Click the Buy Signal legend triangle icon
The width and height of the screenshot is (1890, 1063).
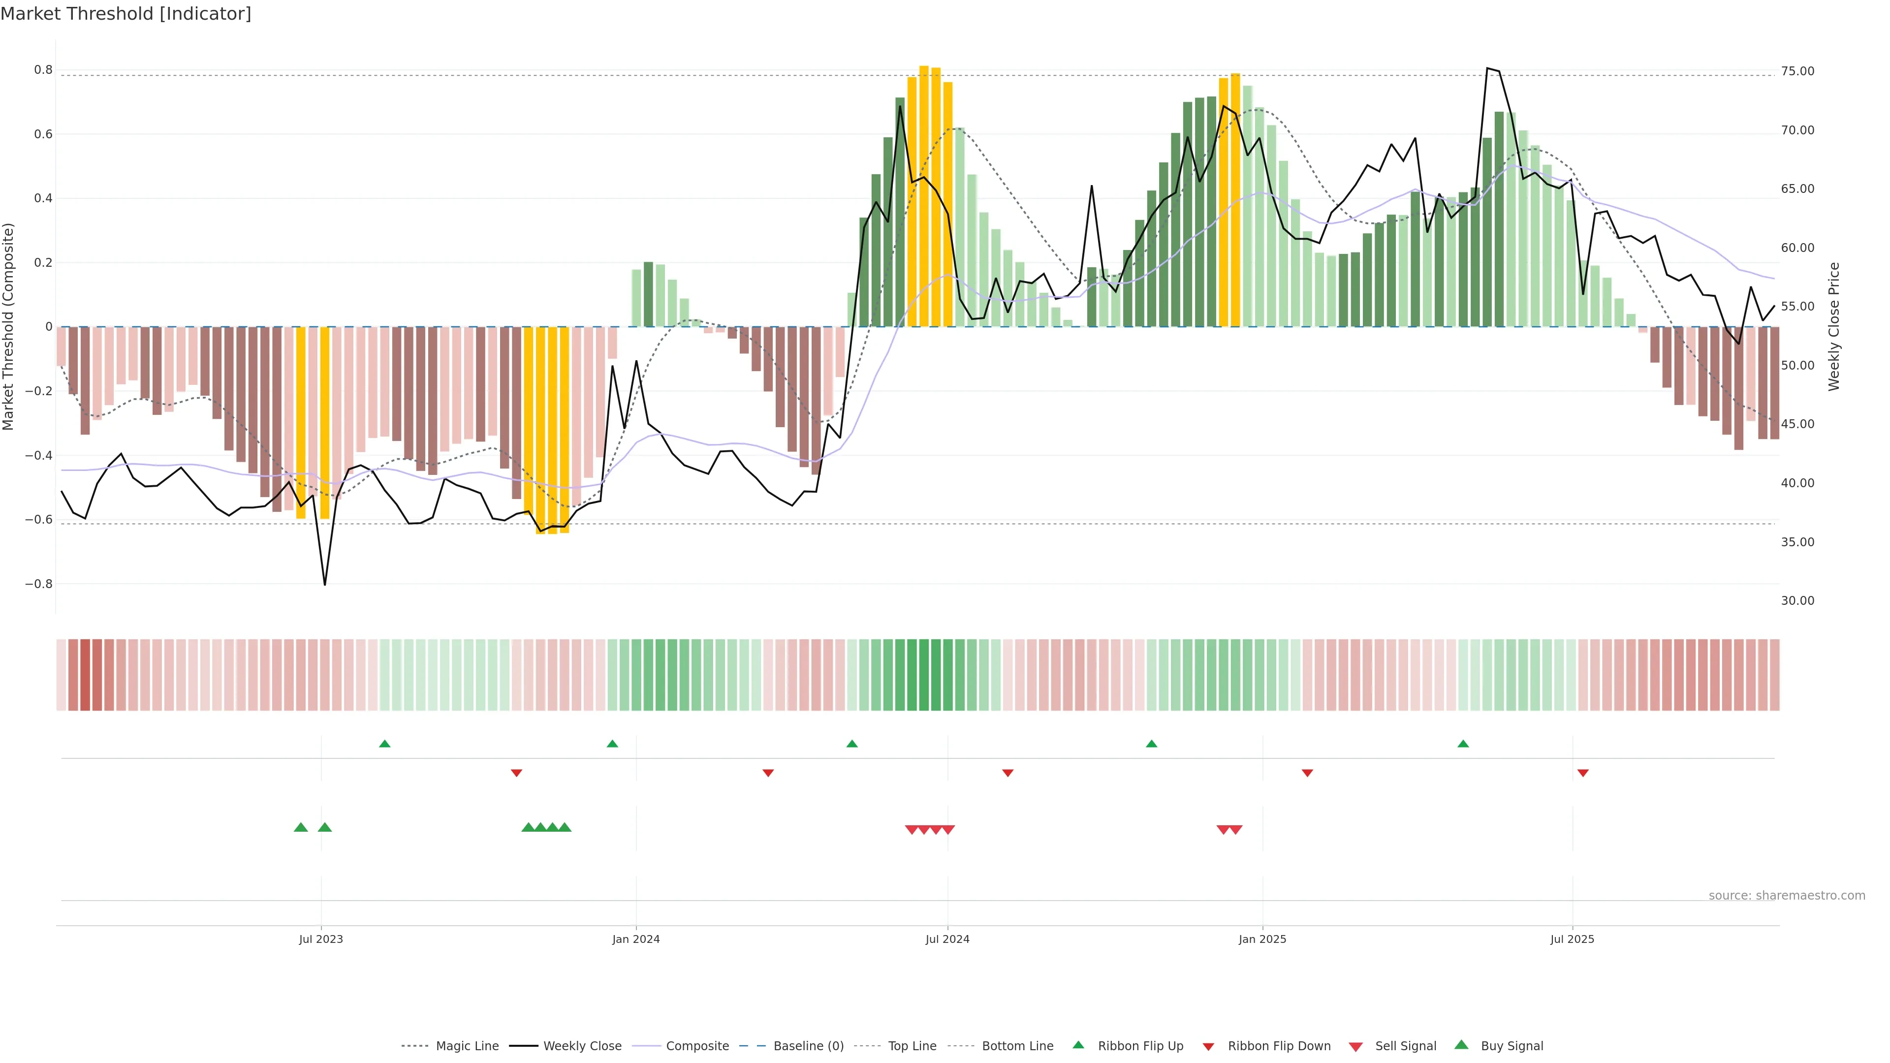[x=1461, y=1045]
